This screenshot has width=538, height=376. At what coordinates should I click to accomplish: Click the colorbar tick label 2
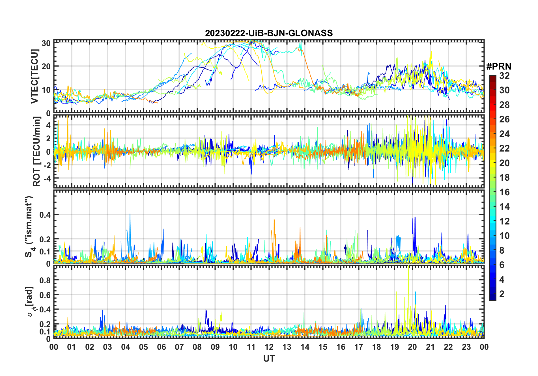[x=502, y=294]
